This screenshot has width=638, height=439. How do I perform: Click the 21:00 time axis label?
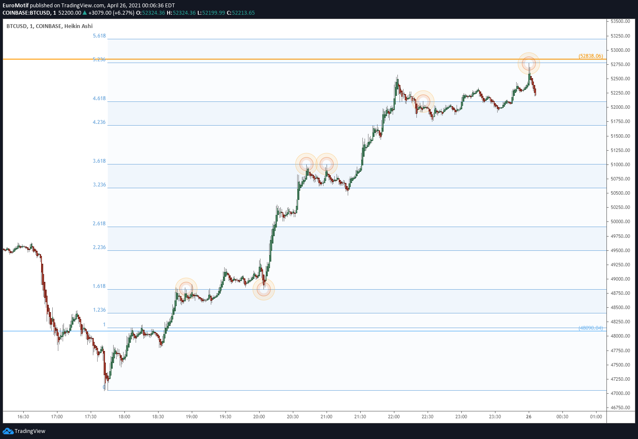[327, 417]
